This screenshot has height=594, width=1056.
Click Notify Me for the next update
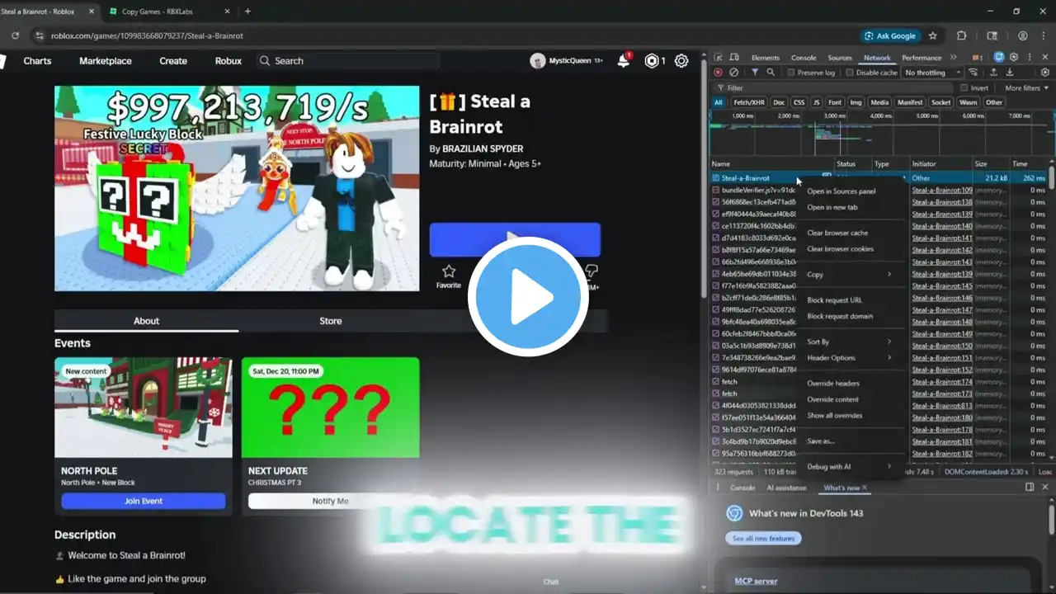tap(331, 501)
